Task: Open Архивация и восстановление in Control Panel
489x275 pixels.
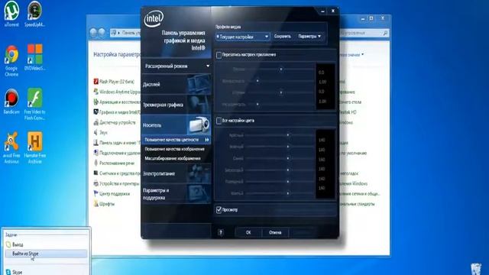Action: (x=117, y=102)
